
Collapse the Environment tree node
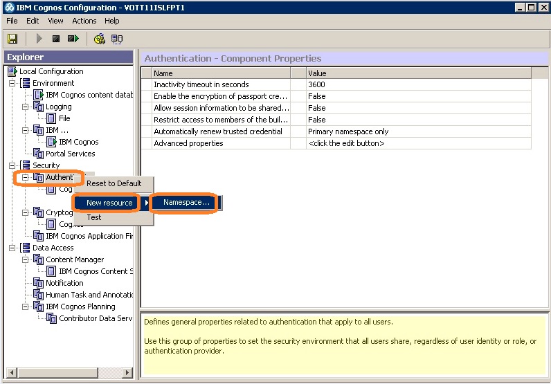(12, 83)
